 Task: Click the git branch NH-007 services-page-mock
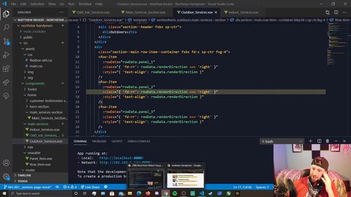(27, 187)
